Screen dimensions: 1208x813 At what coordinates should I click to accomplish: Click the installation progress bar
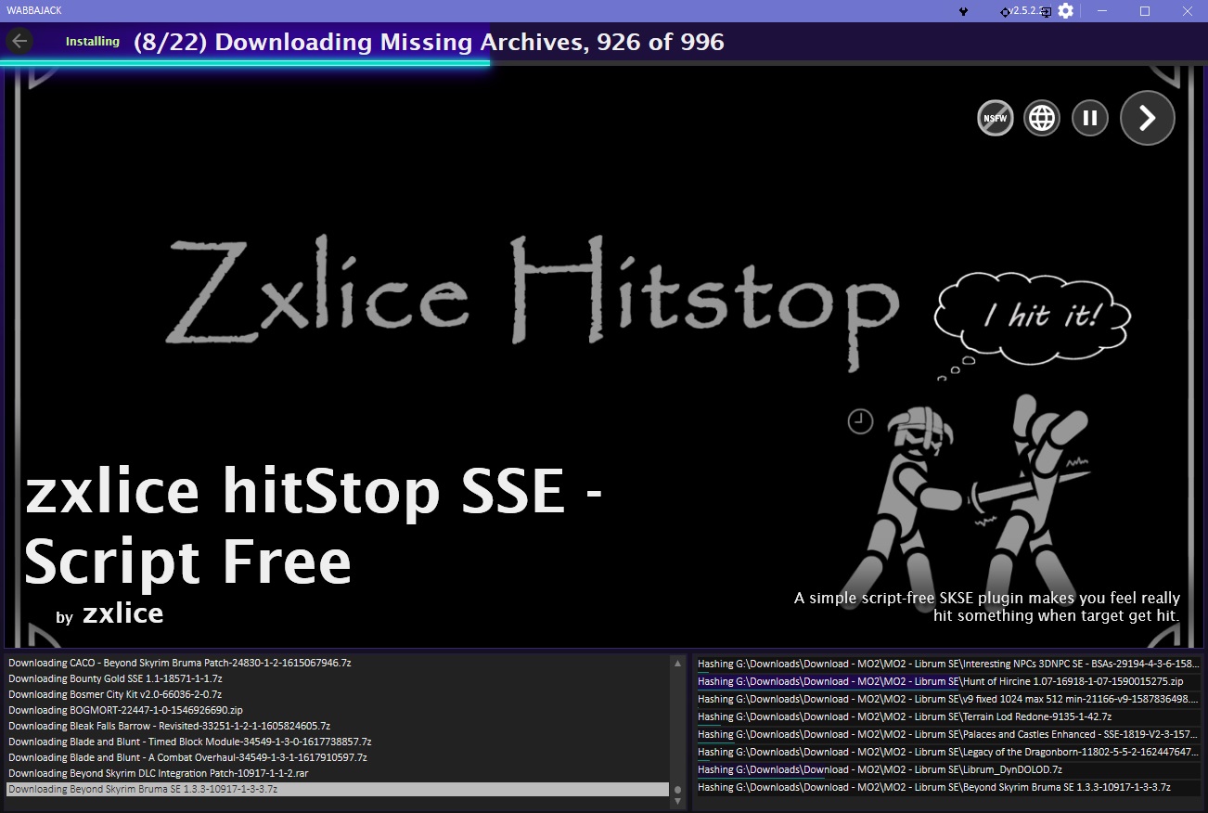[x=604, y=63]
